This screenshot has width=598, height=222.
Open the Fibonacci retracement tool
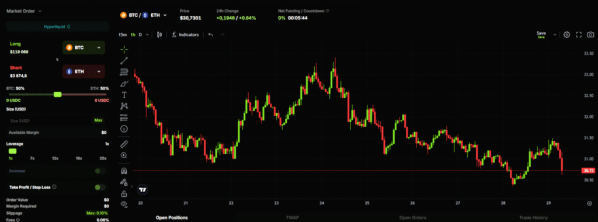point(124,72)
